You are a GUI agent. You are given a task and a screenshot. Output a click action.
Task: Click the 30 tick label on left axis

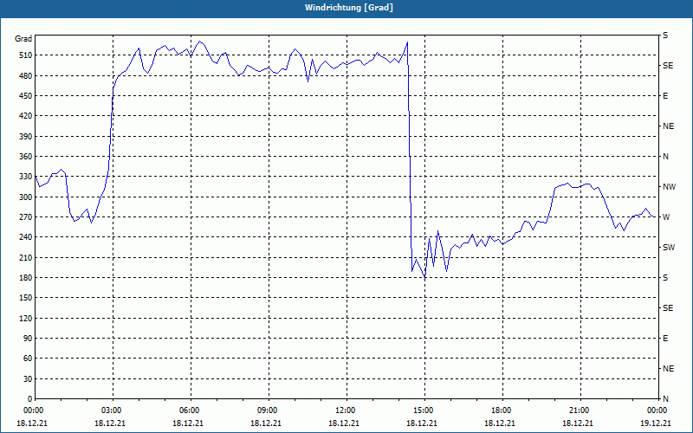(29, 379)
